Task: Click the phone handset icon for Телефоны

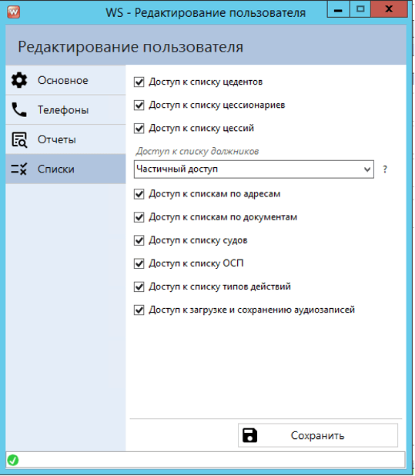Action: point(19,109)
